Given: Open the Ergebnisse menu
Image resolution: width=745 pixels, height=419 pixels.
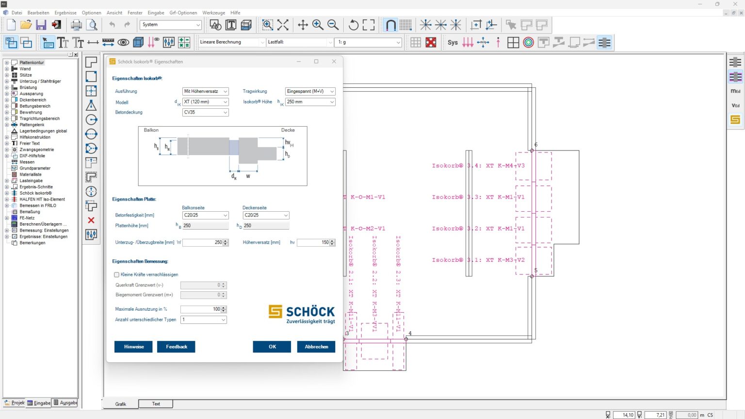Looking at the screenshot, I should coord(65,13).
